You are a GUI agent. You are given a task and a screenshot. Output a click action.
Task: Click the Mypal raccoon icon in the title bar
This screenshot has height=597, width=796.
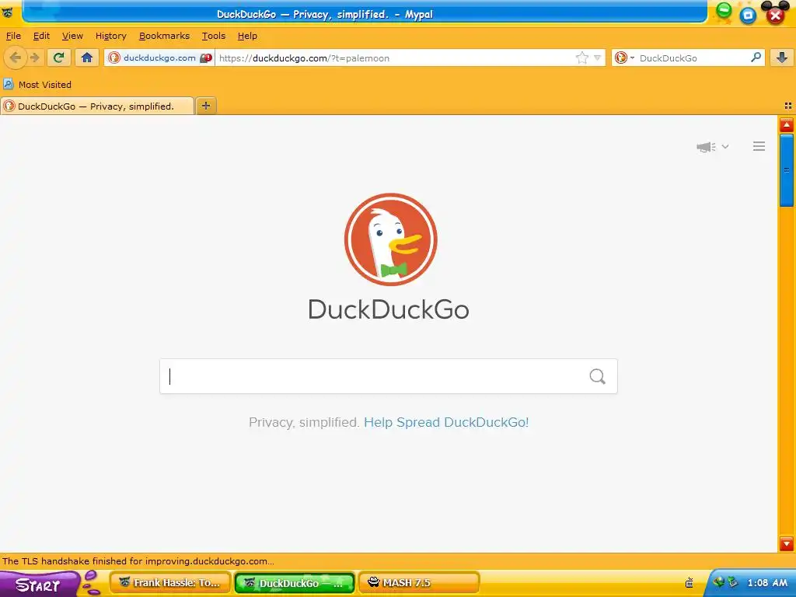coord(8,12)
